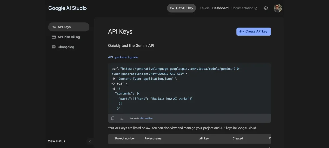Click the Google AI Studio logo
Image resolution: width=329 pixels, height=148 pixels.
pos(67,8)
